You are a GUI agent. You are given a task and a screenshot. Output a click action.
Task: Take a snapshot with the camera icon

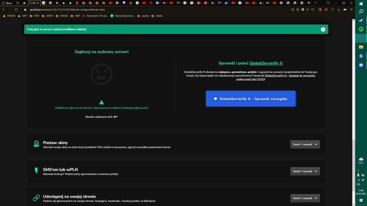coord(298,10)
